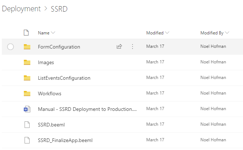Click the Word document icon for the Manual

click(x=27, y=109)
